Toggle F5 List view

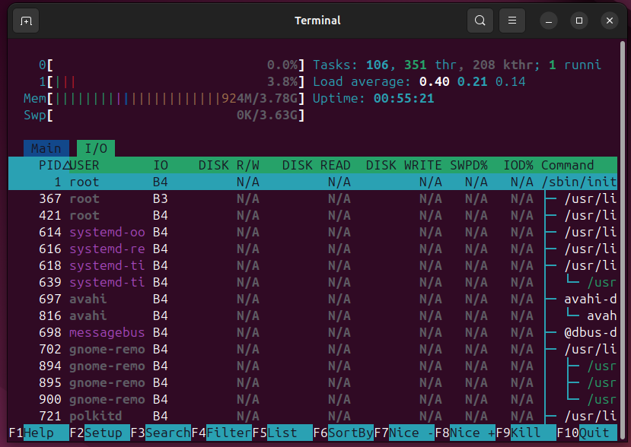pyautogui.click(x=282, y=433)
